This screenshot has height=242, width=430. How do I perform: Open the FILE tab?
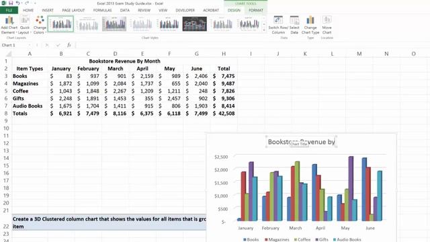click(x=9, y=10)
